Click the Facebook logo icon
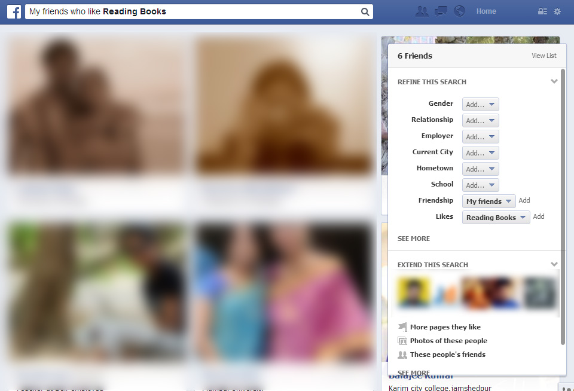Viewport: 574px width, 391px height. [14, 11]
